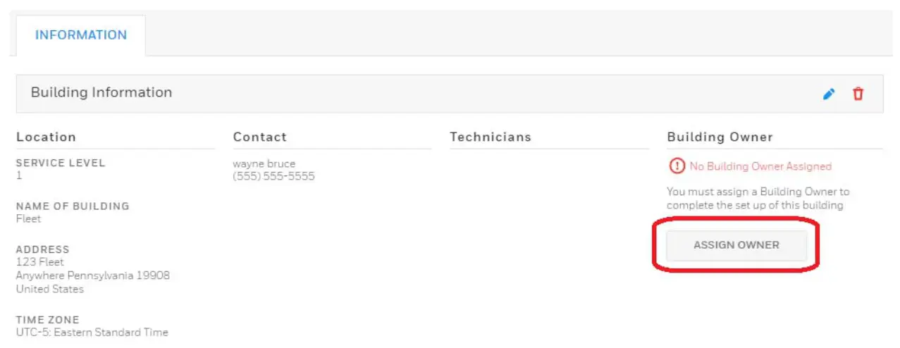This screenshot has width=900, height=348.
Task: Click the building name value Fleet
Action: click(29, 219)
